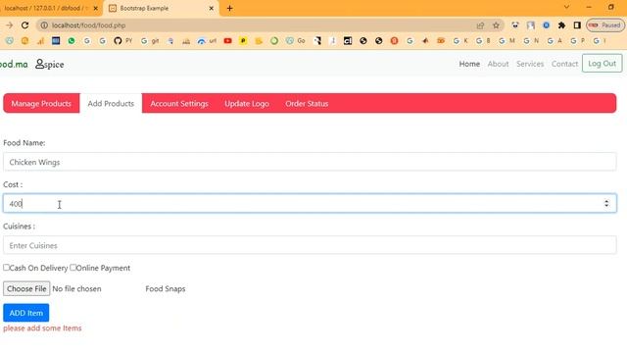Open the Go bookmark
Viewport: 627px width, 353px height.
pyautogui.click(x=296, y=41)
